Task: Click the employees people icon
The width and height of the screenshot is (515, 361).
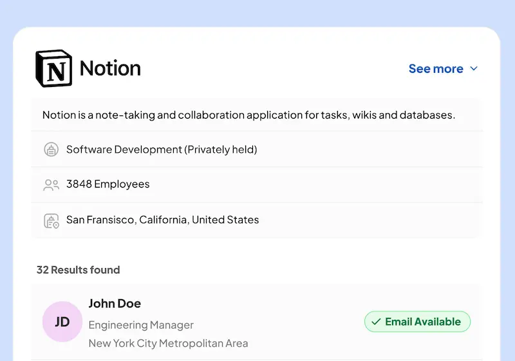Action: pyautogui.click(x=51, y=185)
